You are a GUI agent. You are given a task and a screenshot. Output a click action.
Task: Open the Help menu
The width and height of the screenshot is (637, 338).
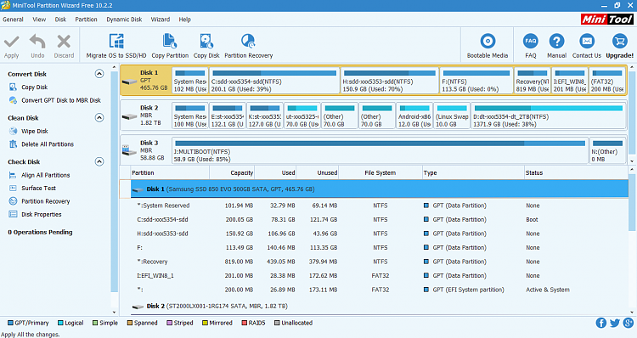[185, 20]
